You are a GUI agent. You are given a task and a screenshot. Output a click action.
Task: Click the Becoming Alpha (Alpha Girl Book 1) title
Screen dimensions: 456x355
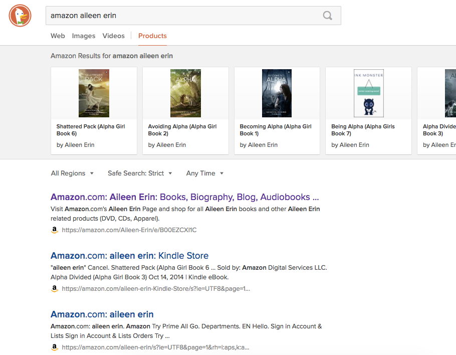[x=276, y=130]
